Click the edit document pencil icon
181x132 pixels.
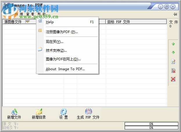[x=173, y=62]
